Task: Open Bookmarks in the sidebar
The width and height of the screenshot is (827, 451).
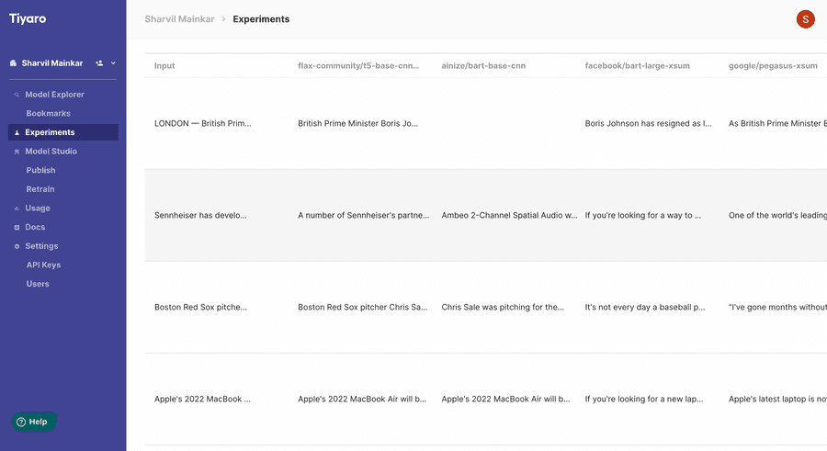Action: point(48,113)
